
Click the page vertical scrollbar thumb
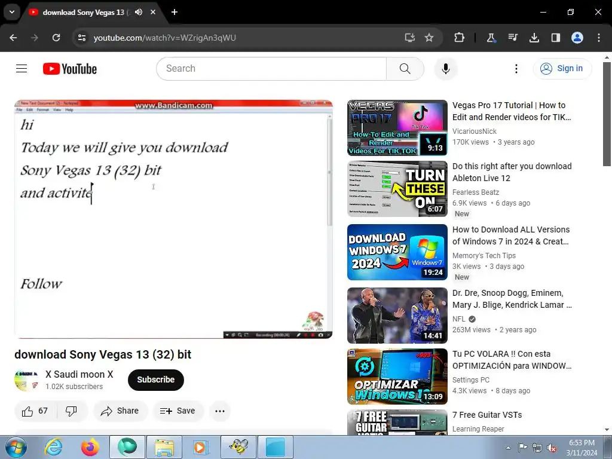coord(607,114)
